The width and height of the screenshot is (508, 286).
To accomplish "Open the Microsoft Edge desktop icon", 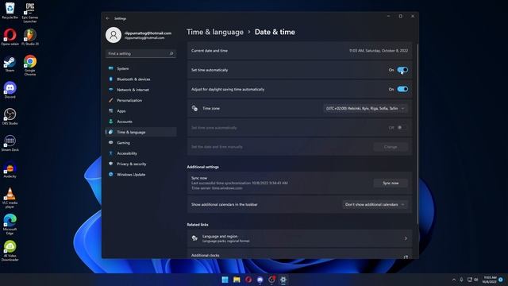I will tap(10, 224).
